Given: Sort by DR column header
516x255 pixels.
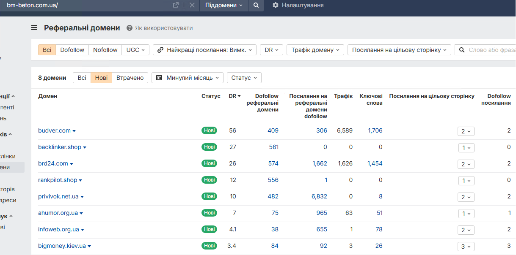Looking at the screenshot, I should tap(235, 96).
